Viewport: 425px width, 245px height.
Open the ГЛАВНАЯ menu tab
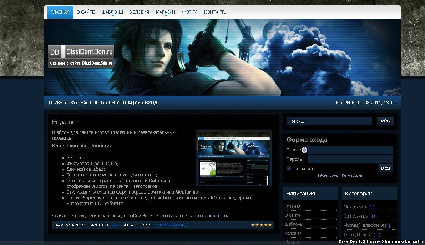click(60, 12)
